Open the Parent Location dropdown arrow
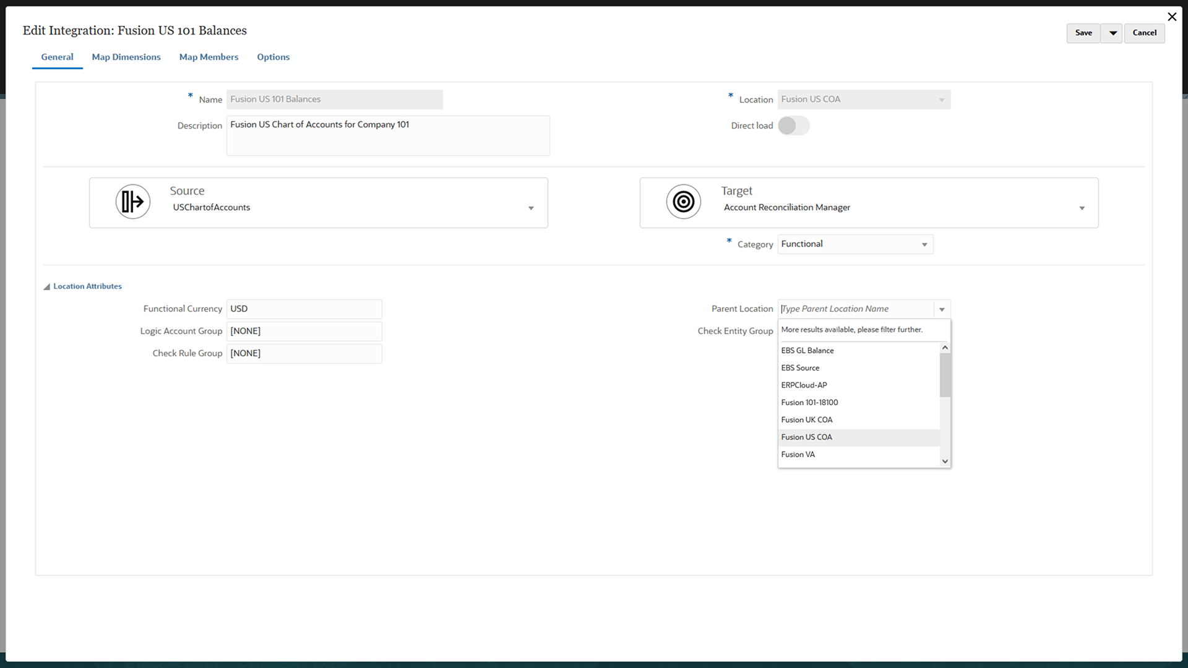1188x668 pixels. point(942,309)
